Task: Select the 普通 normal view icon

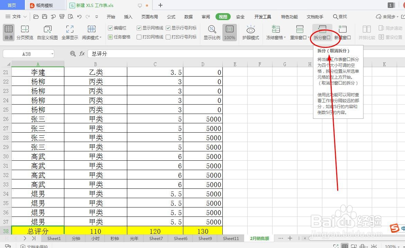Action: pyautogui.click(x=9, y=32)
